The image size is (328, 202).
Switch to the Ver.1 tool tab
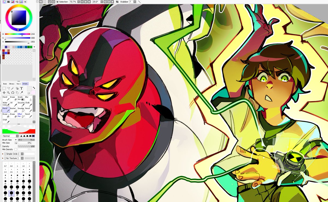pos(19,84)
